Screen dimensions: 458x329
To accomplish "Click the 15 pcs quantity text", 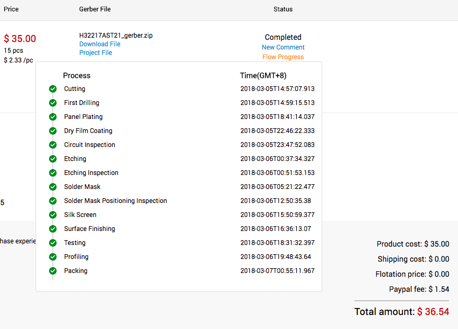I will (x=13, y=51).
